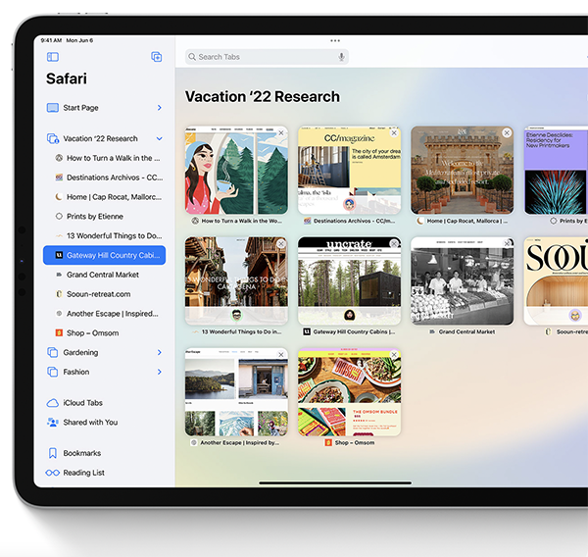588x557 pixels.
Task: Click the Gardening tab group icon
Action: coord(53,352)
